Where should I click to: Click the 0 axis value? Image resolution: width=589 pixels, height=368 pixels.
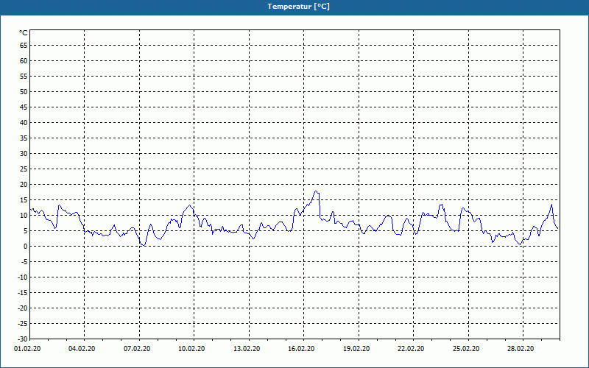(x=26, y=247)
